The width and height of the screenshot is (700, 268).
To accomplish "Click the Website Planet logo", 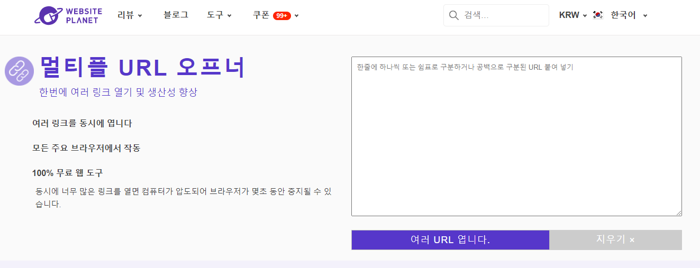I will coord(69,15).
